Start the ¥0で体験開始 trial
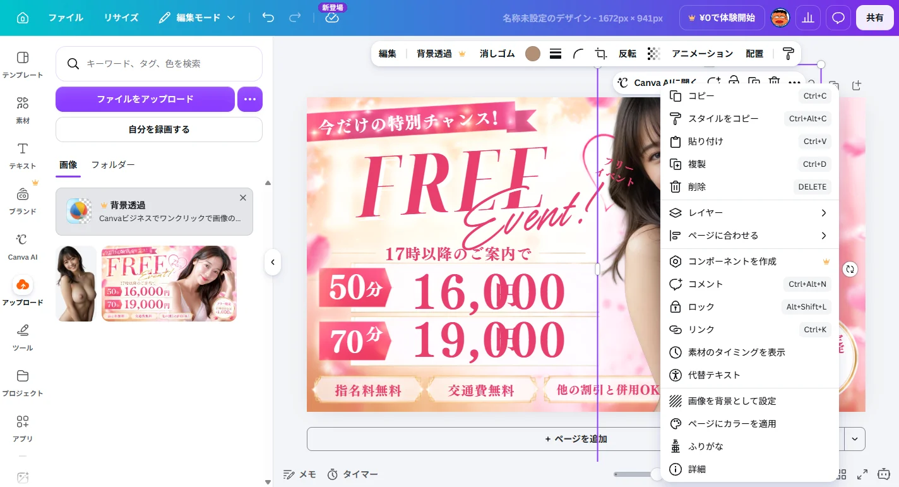This screenshot has height=487, width=899. 722,18
